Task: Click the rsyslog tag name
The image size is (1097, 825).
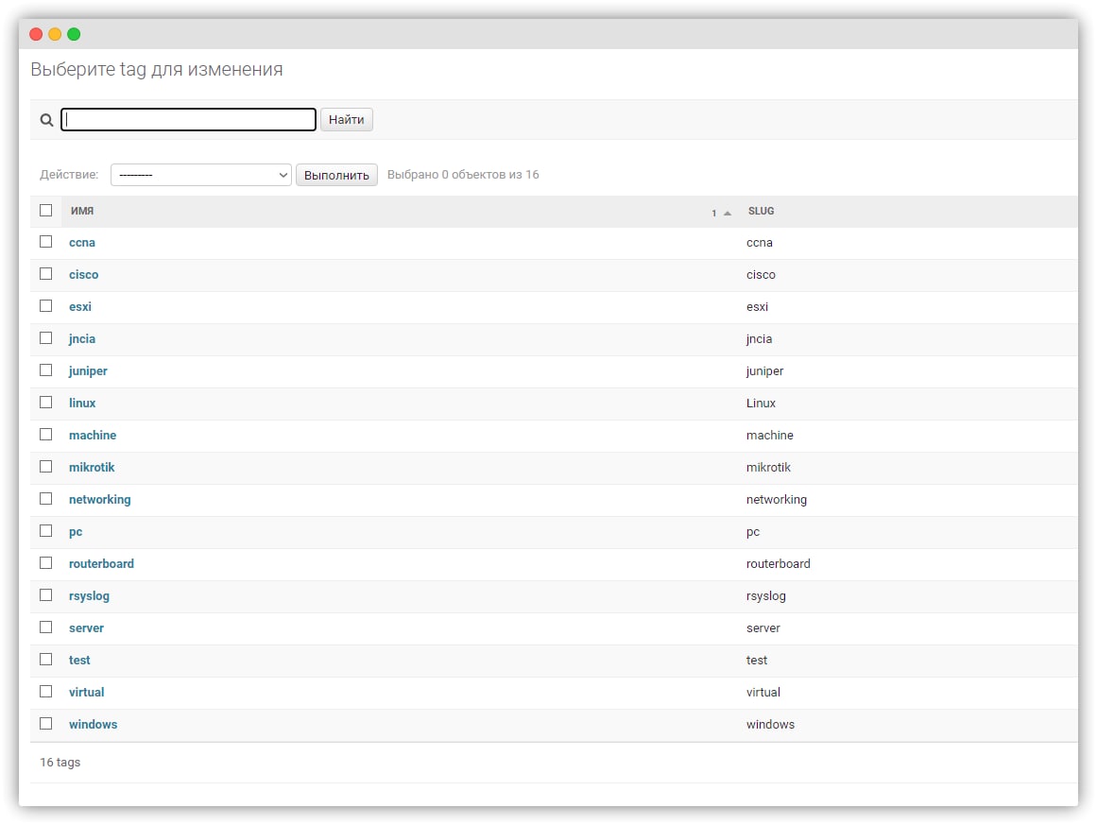Action: pyautogui.click(x=89, y=596)
